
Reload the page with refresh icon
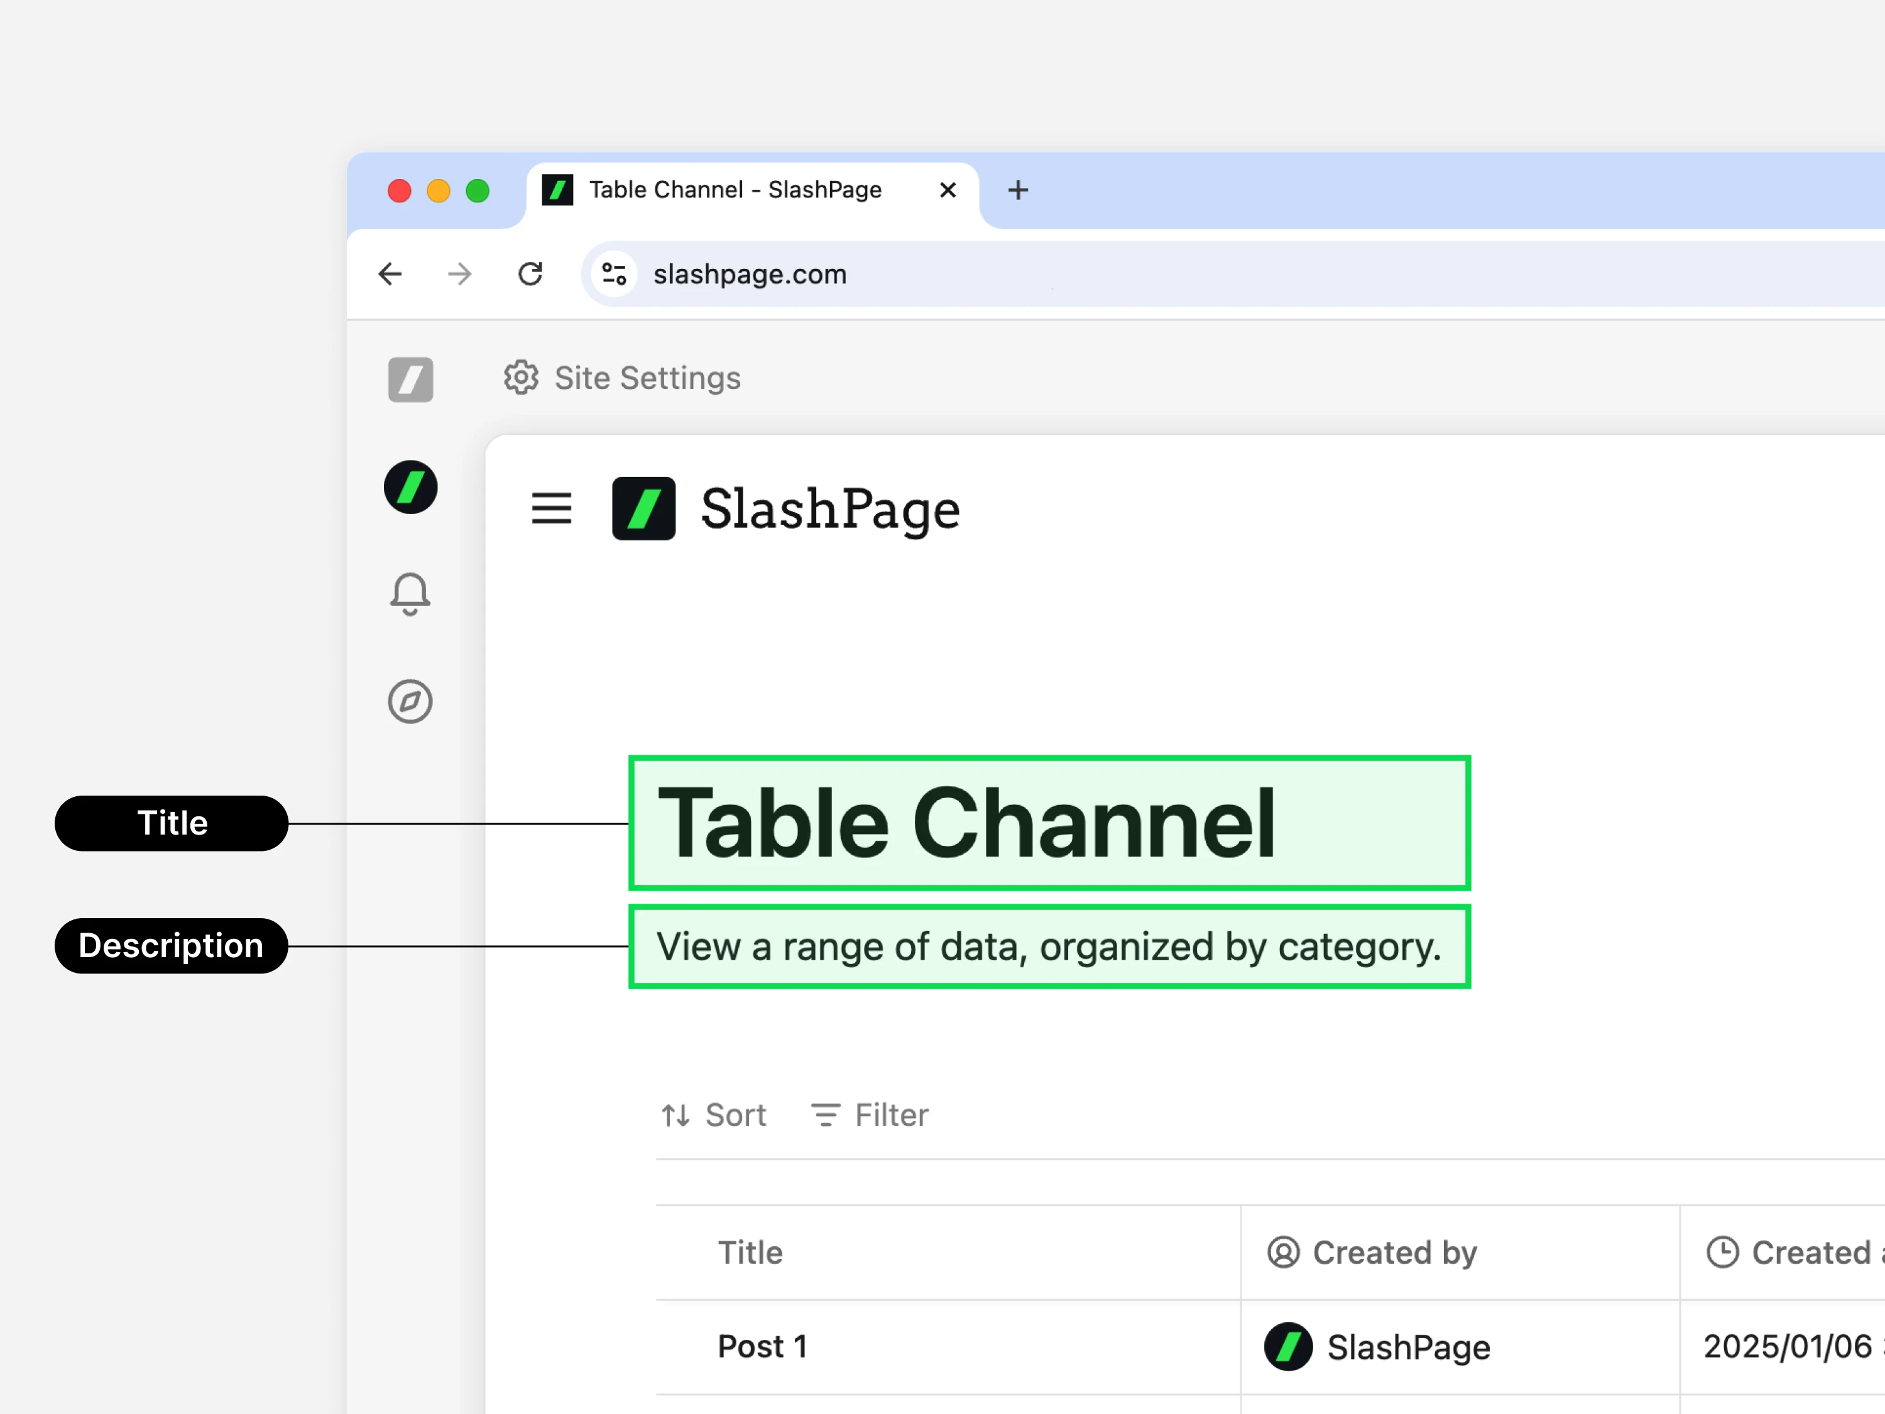point(530,273)
